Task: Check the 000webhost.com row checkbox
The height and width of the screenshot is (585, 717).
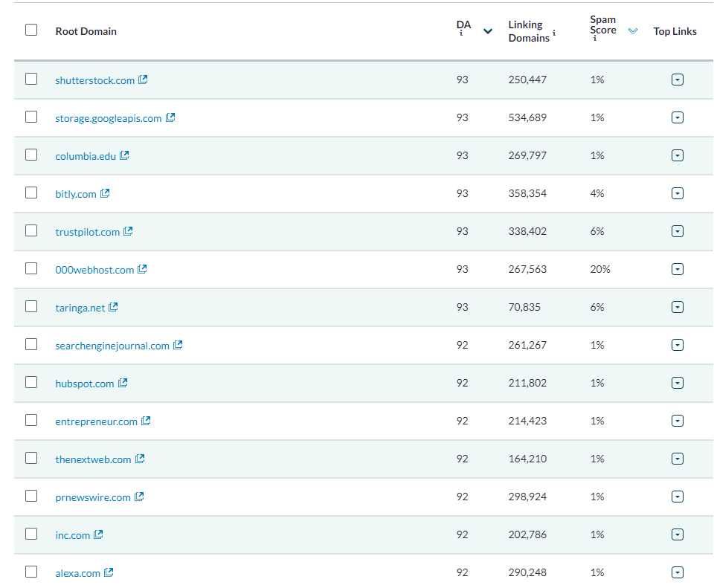Action: click(x=31, y=268)
